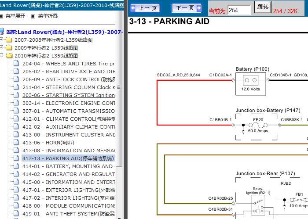Click folder icon of 2009年神行者2
Image resolution: width=308 pixels, height=219 pixels.
[9, 47]
